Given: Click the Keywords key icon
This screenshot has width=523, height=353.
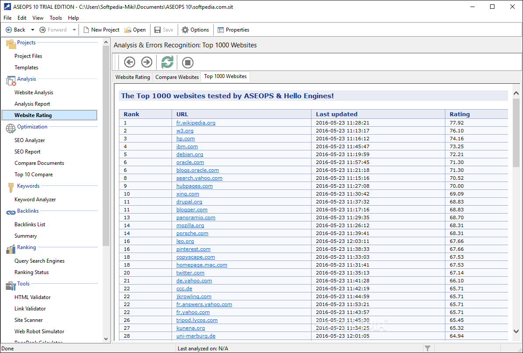Looking at the screenshot, I should point(11,187).
